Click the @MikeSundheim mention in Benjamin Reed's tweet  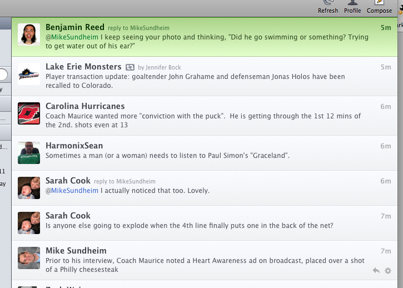pos(72,37)
